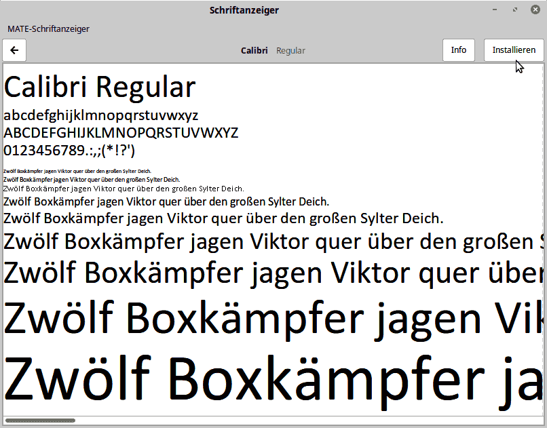
Task: Close the Schriftanzeiger window
Action: (x=535, y=9)
